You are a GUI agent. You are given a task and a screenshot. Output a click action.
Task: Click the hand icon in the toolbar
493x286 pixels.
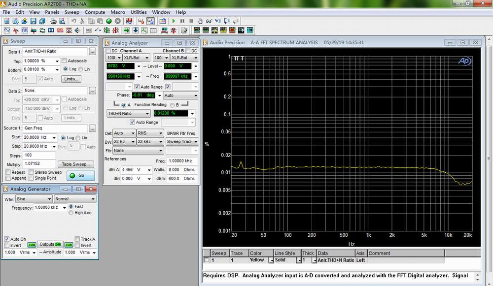(200, 21)
